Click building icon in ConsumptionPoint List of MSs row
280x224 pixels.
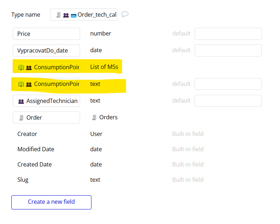pyautogui.click(x=21, y=67)
